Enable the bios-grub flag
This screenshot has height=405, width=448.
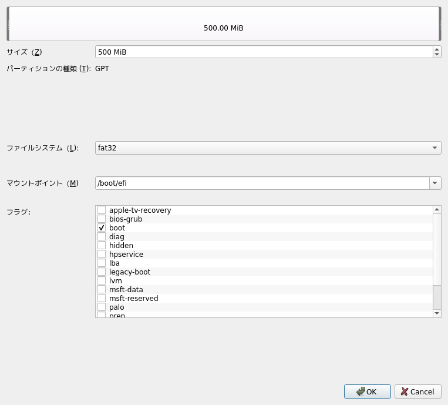(x=102, y=219)
